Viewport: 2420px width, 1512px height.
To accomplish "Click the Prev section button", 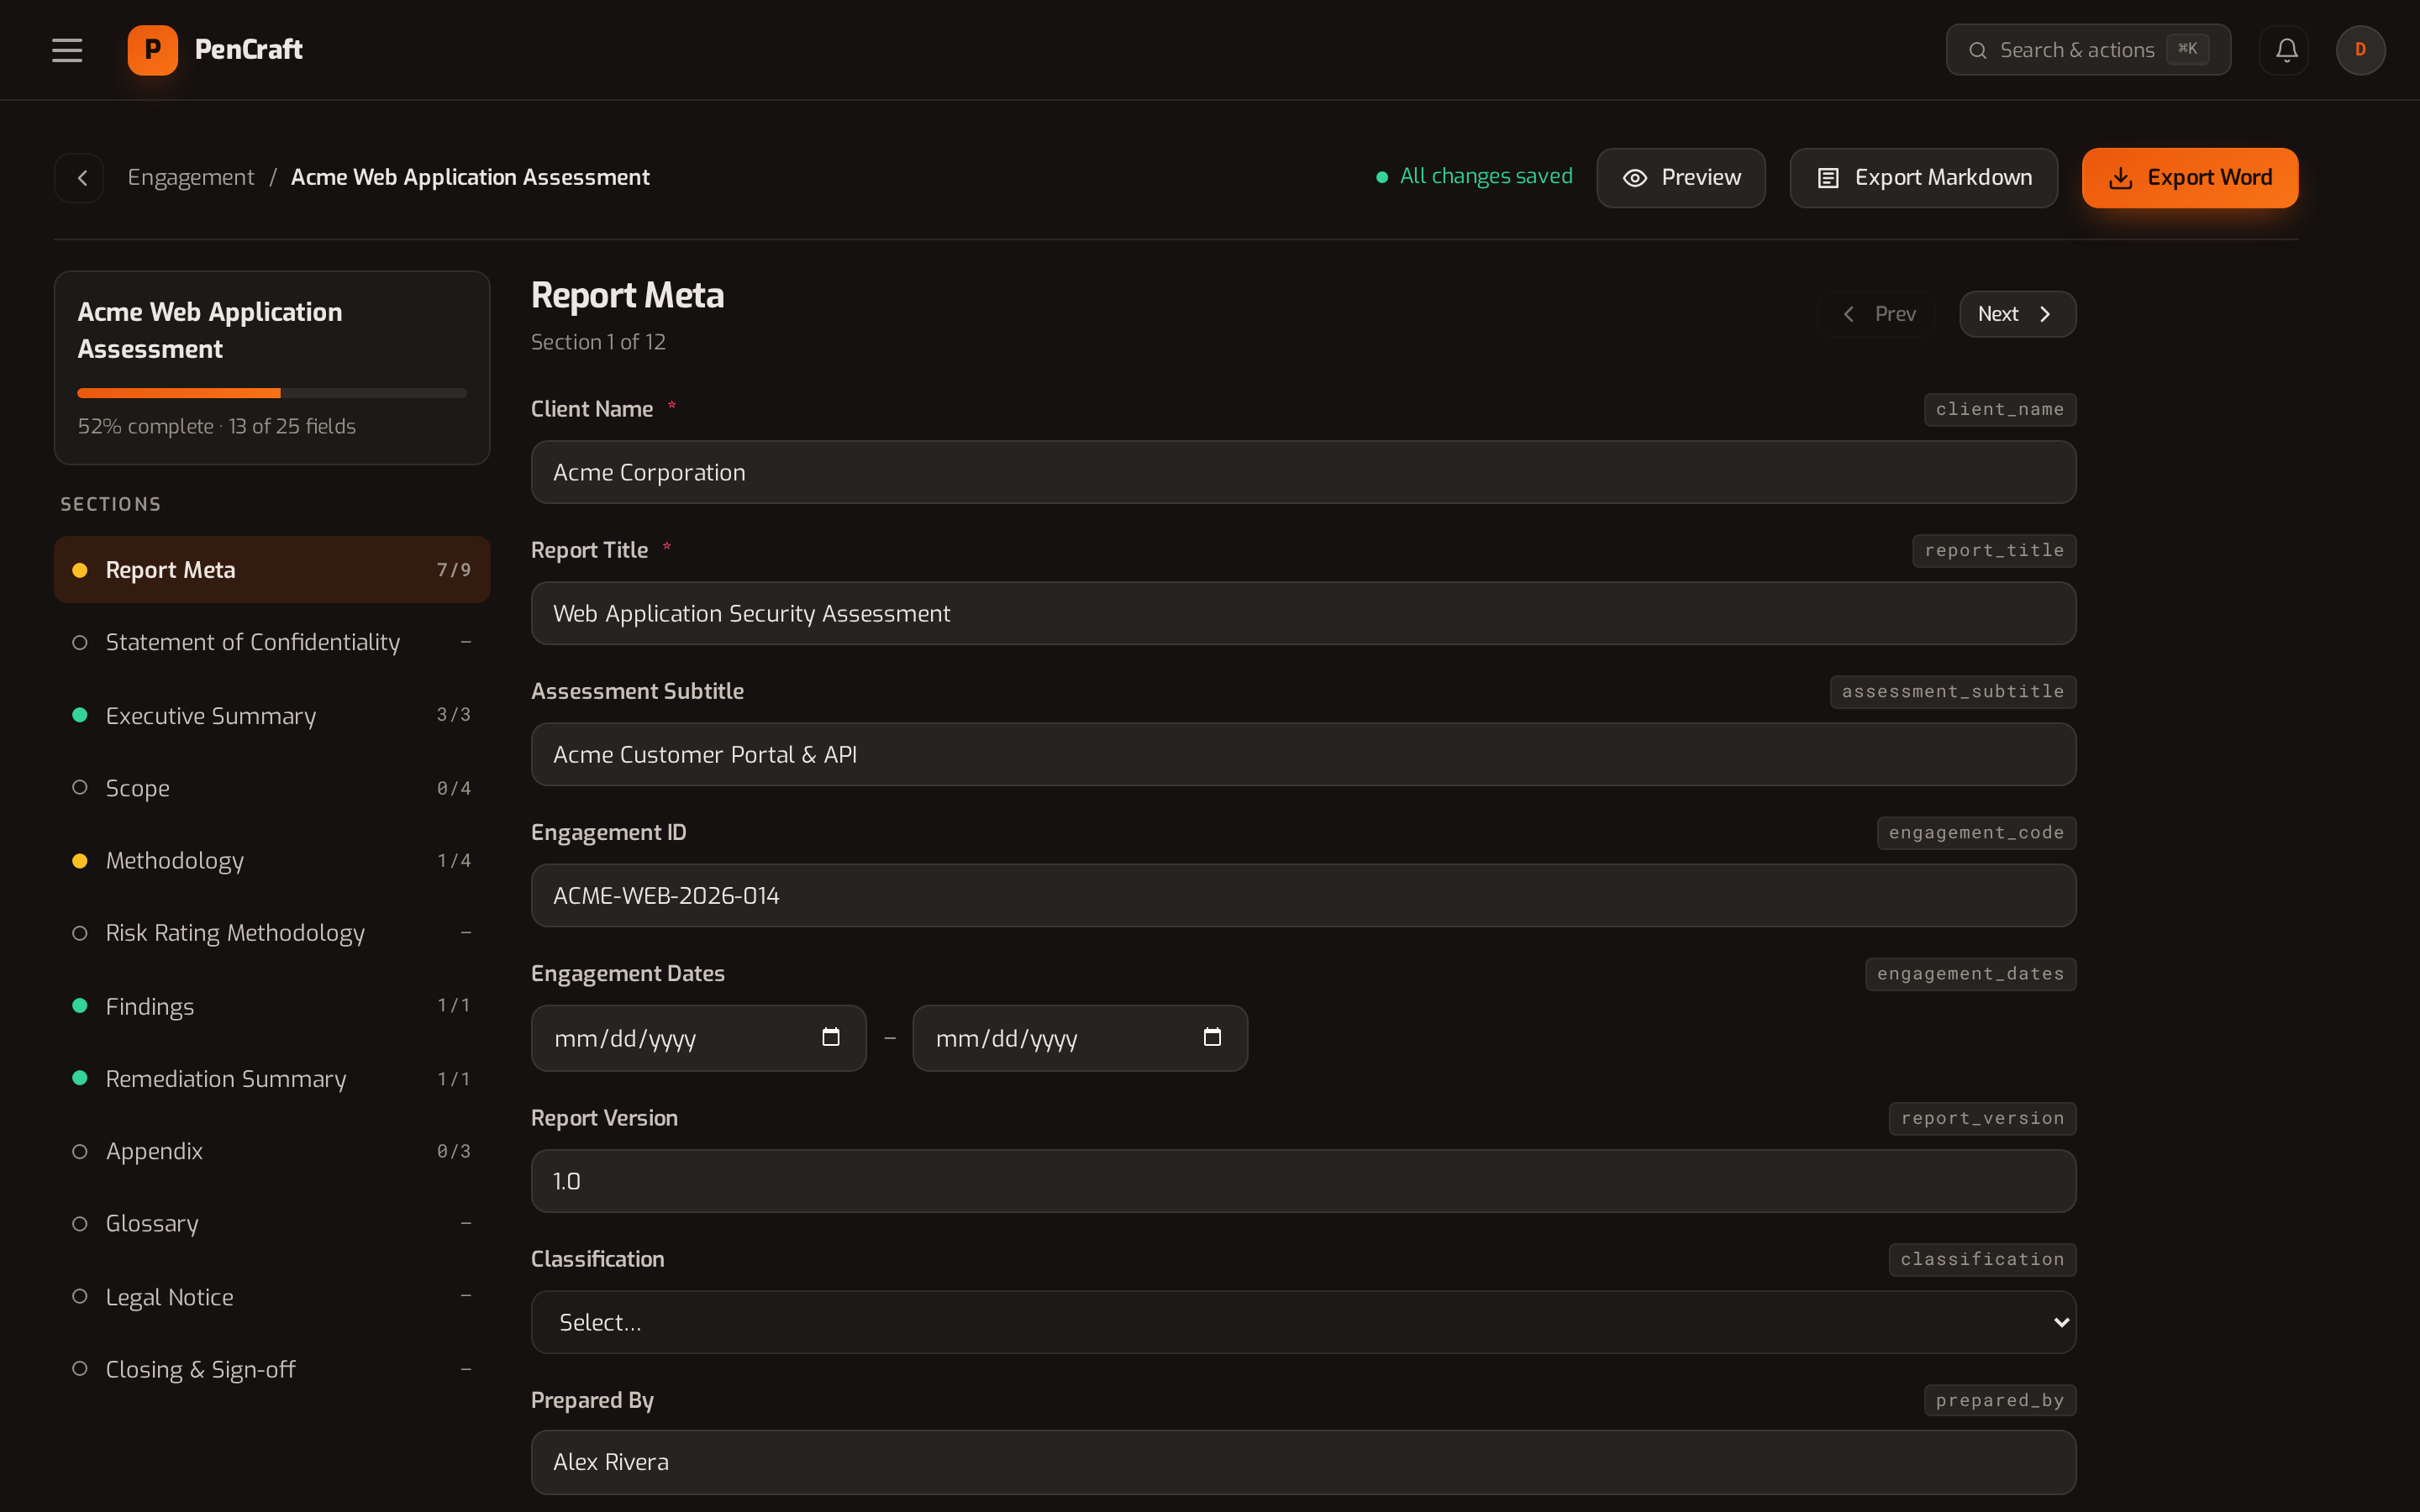I will tap(1877, 314).
